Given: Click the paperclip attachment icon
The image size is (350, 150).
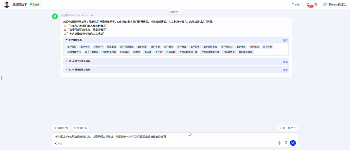Looking at the screenshot, I should click(x=279, y=143).
